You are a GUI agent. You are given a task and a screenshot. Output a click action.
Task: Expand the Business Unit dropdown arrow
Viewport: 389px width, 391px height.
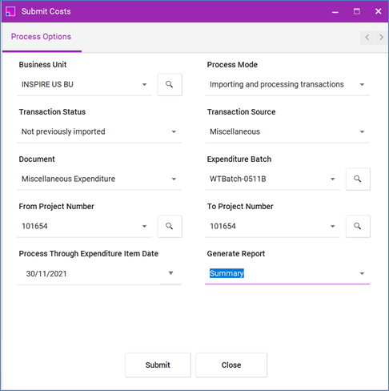[144, 85]
